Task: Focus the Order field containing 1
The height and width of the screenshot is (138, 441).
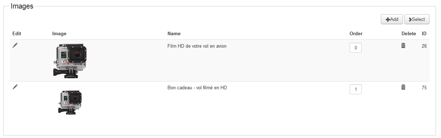Action: (356, 89)
